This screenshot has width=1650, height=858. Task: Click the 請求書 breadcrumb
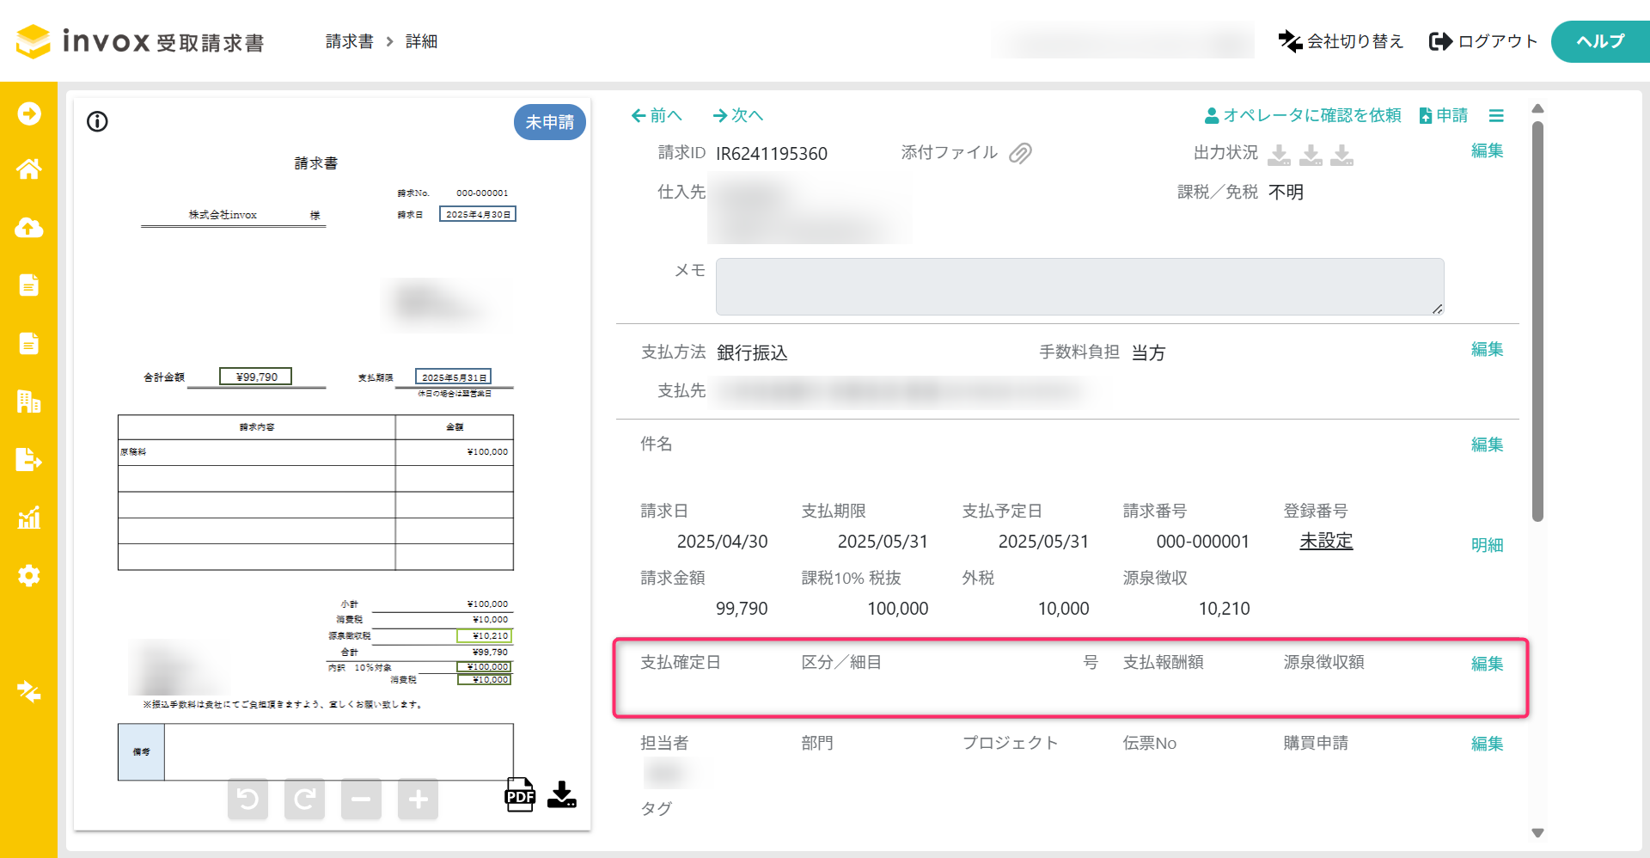pos(349,41)
